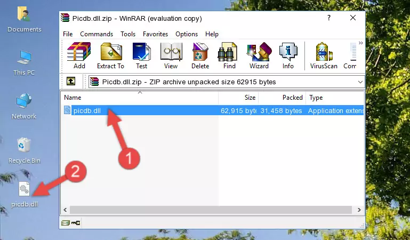Image resolution: width=410 pixels, height=240 pixels.
Task: Select the Network desktop icon
Action: [24, 107]
